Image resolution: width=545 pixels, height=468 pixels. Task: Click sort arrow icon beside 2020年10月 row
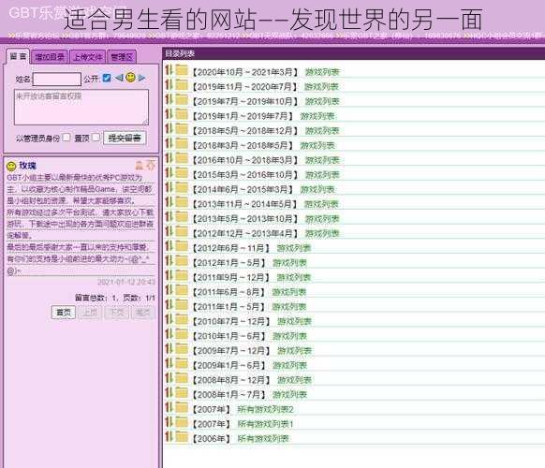[169, 70]
